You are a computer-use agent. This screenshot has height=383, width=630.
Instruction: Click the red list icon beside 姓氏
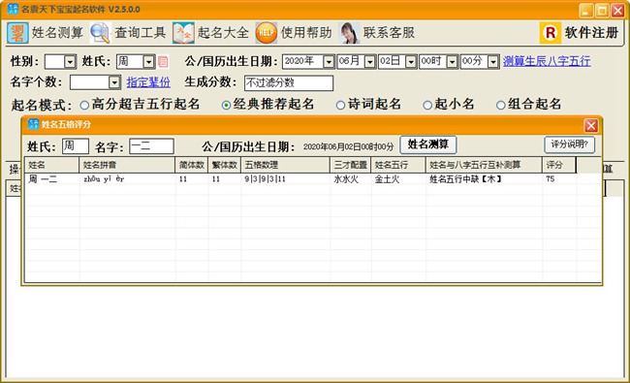click(163, 61)
